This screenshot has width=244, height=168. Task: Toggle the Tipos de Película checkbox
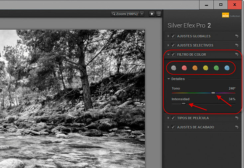(173, 118)
